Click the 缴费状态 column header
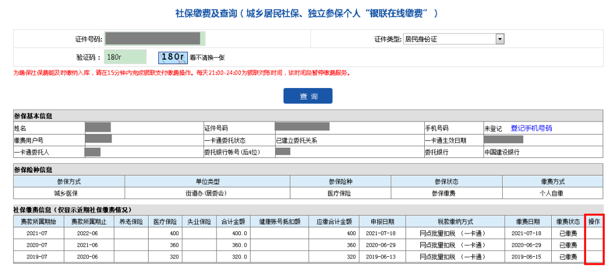615x267 pixels. 568,222
